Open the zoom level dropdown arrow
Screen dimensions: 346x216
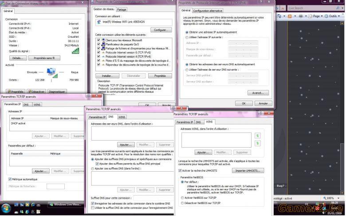pyautogui.click(x=338, y=198)
